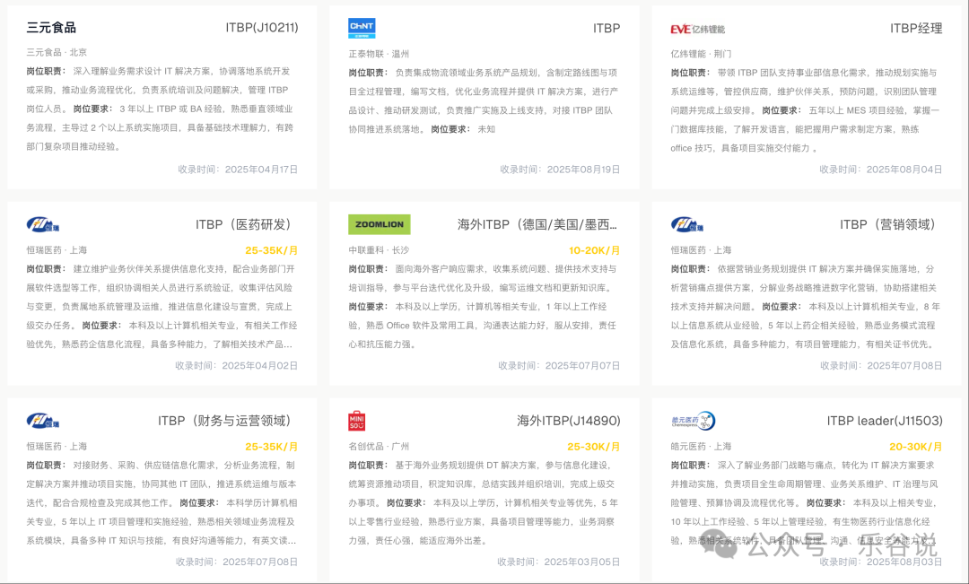Click 恒瑞医药 · 上海 on the 营销领域 card
969x584 pixels.
click(701, 250)
